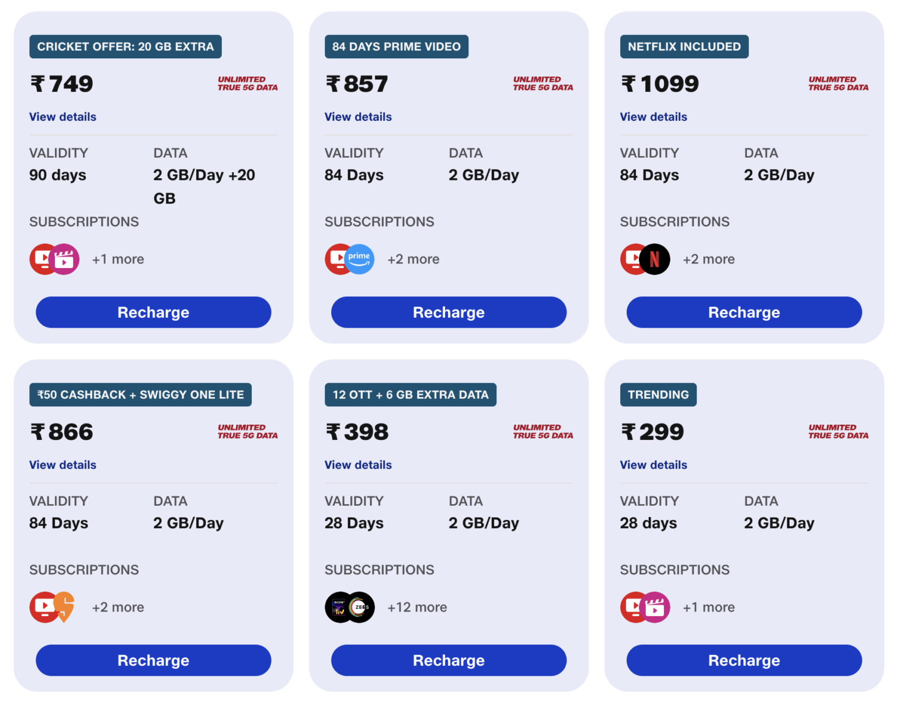This screenshot has height=705, width=897.
Task: Recharge the ₹749 cricket offer plan
Action: [153, 312]
